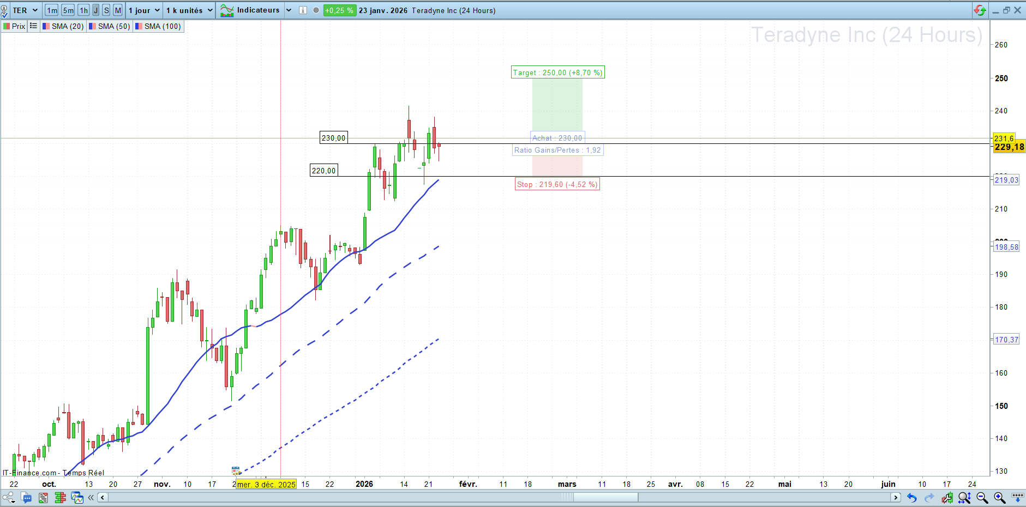This screenshot has height=507, width=1026.
Task: Open the SMA (50) indicator tab
Action: [x=110, y=26]
